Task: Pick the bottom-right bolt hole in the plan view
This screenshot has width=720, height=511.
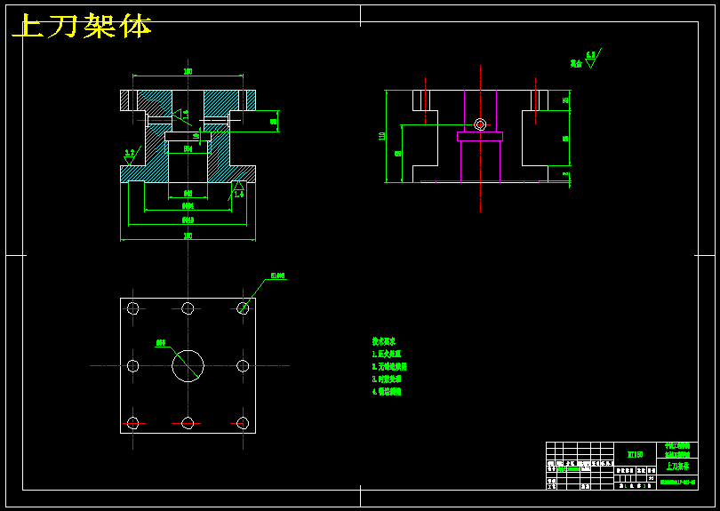Action: (x=243, y=423)
